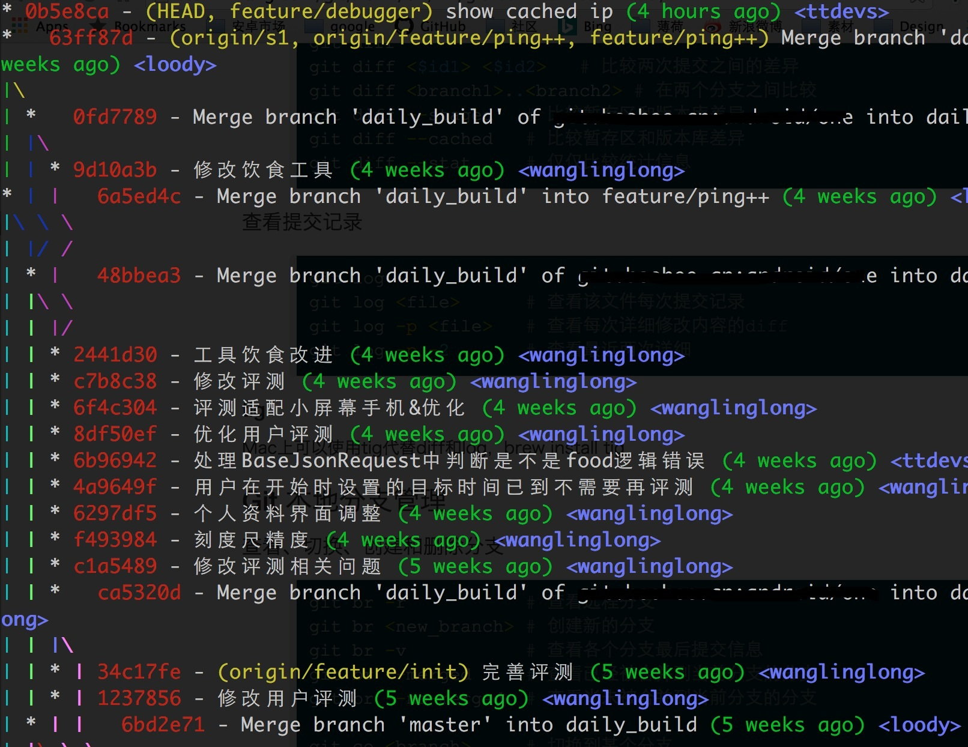This screenshot has width=968, height=747.
Task: Select the commit hash ca5320d
Action: point(139,593)
